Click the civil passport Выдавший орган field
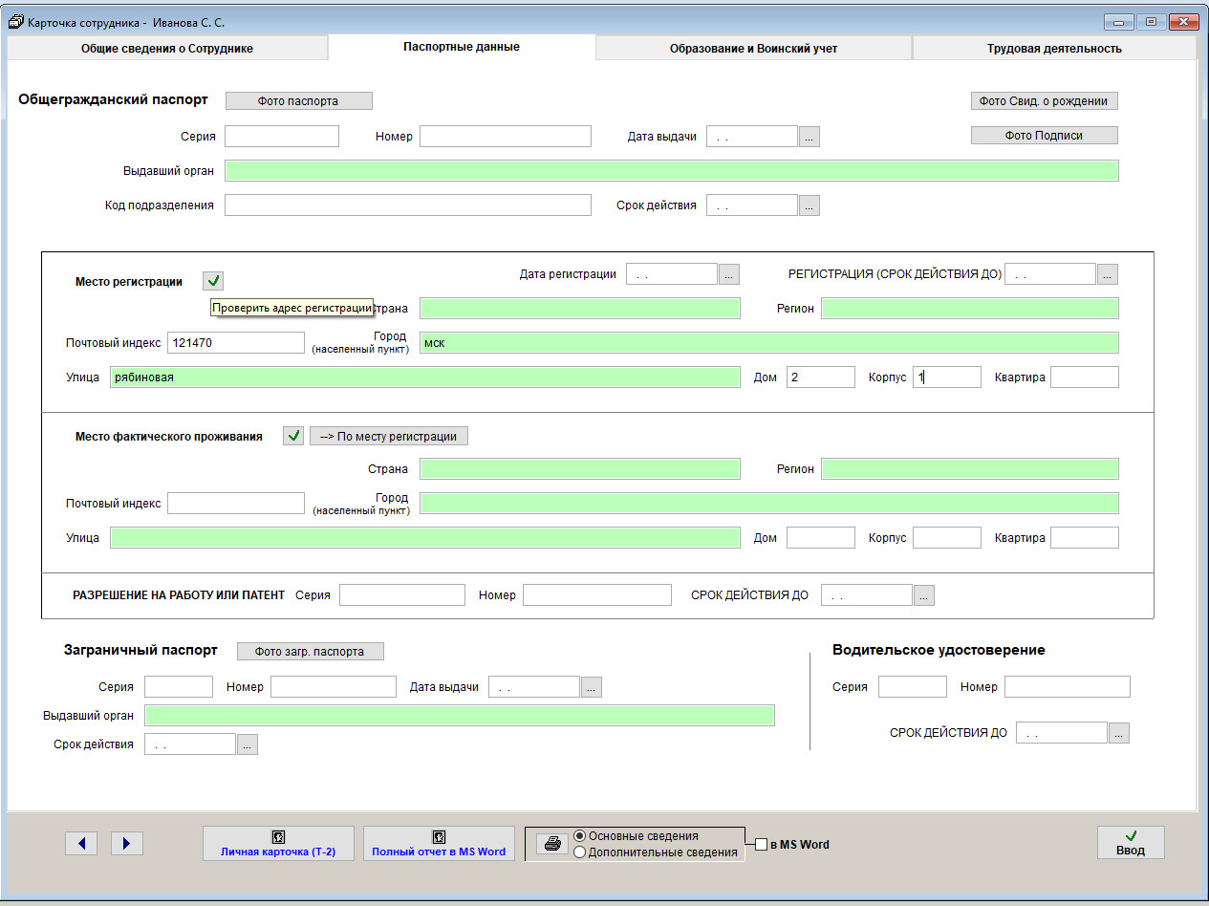 672,171
